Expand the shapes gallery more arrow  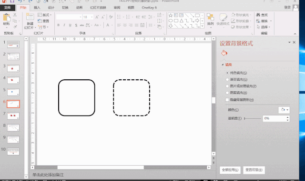tap(202, 26)
